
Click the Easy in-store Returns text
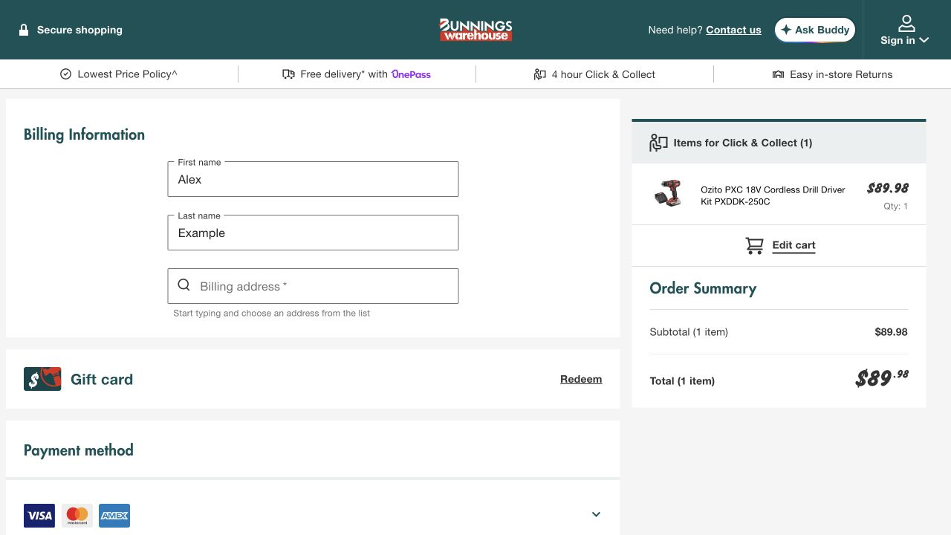(841, 74)
